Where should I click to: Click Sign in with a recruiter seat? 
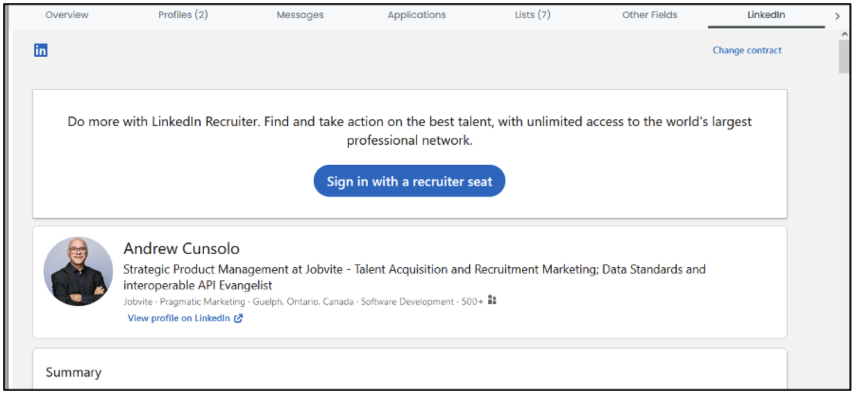(x=409, y=181)
